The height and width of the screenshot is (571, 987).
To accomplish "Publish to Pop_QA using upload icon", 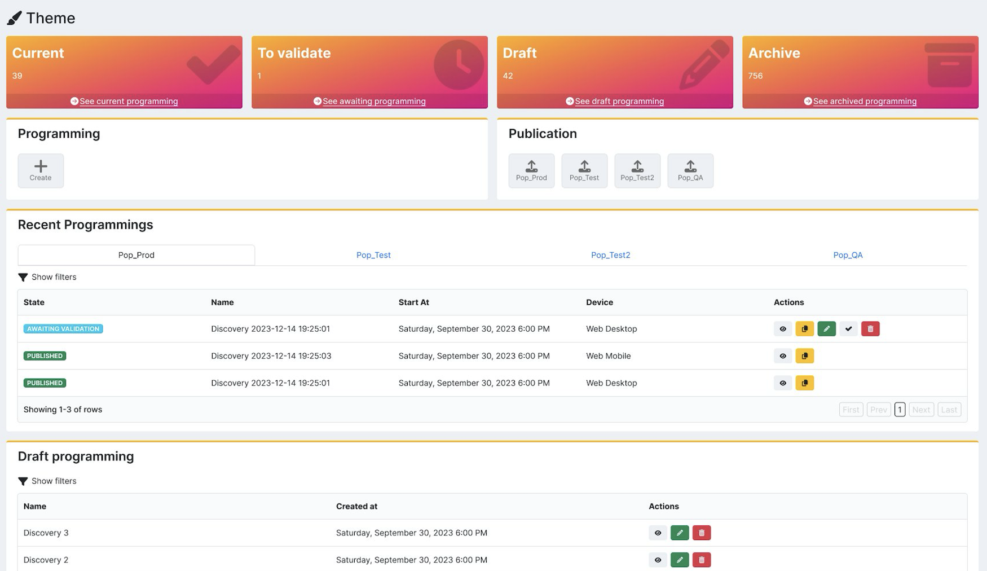I will (690, 170).
